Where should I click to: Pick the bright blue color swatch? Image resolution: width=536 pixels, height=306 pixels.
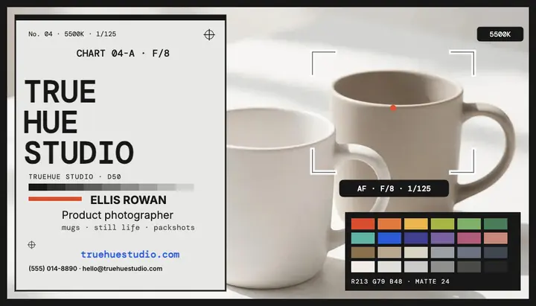click(389, 238)
